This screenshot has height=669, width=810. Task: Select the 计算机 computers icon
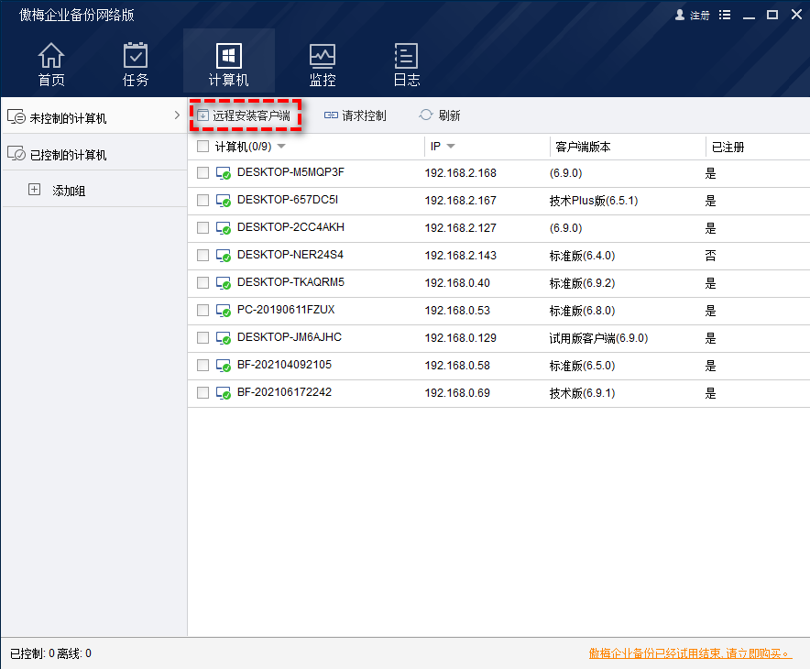click(x=229, y=56)
